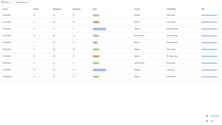Screen dimensions: 222x125
Task: Open the URL link for US-Node 1
Action: (210, 15)
